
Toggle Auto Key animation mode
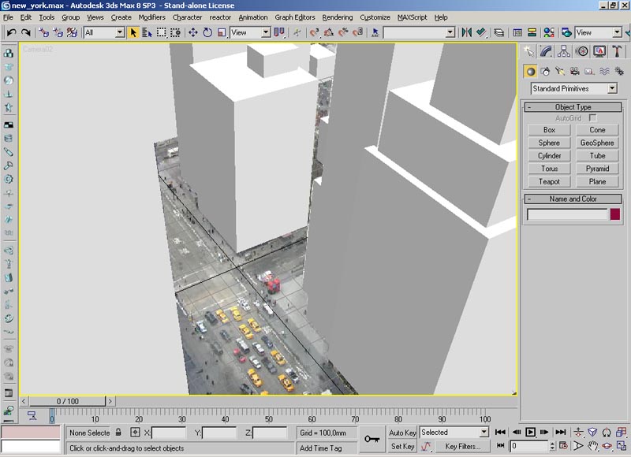(402, 433)
